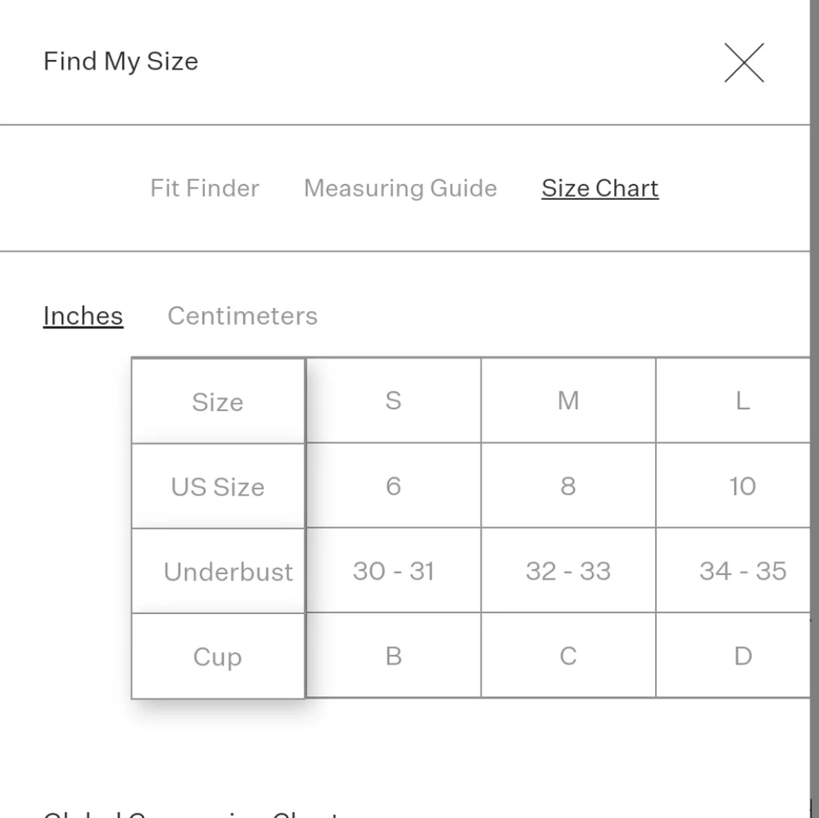819x818 pixels.
Task: Select Inches as measurement unit
Action: pos(83,315)
